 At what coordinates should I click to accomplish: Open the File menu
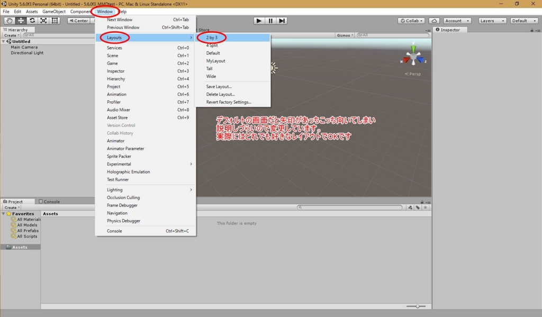point(6,12)
